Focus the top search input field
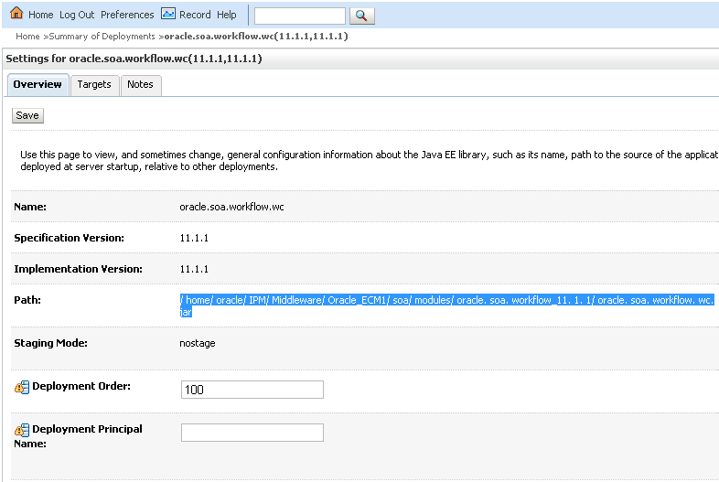Image resolution: width=719 pixels, height=482 pixels. (300, 16)
